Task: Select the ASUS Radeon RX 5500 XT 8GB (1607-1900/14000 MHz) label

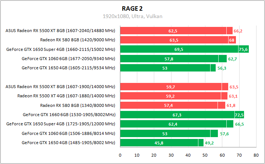Action: click(x=60, y=87)
